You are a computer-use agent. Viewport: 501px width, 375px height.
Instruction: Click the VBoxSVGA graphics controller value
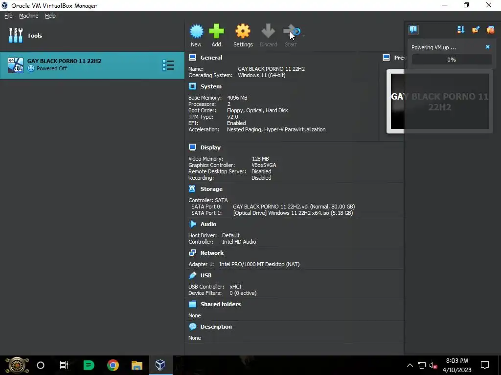tap(264, 165)
